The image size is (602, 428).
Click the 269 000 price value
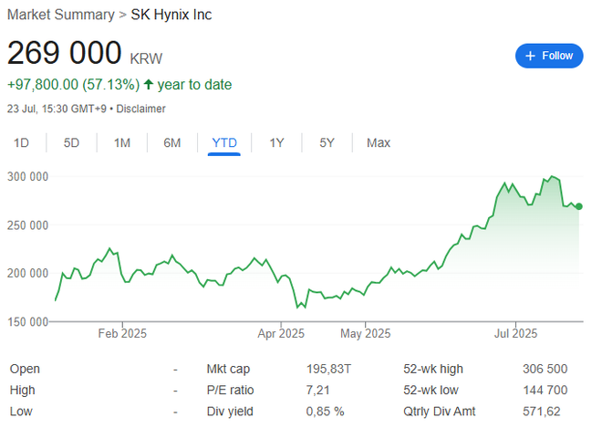(x=64, y=53)
